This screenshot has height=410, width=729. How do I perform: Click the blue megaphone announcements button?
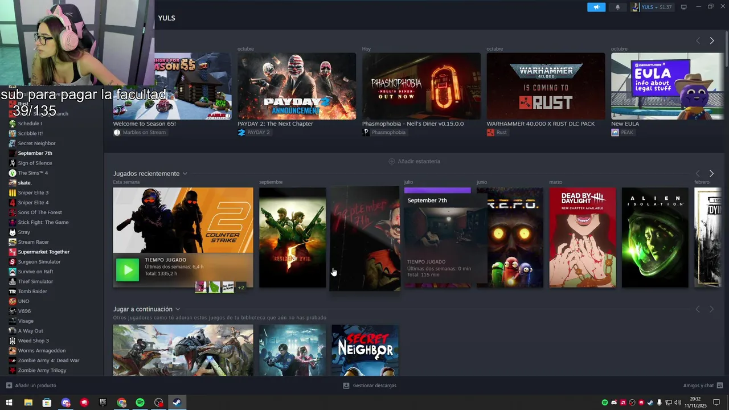[596, 7]
